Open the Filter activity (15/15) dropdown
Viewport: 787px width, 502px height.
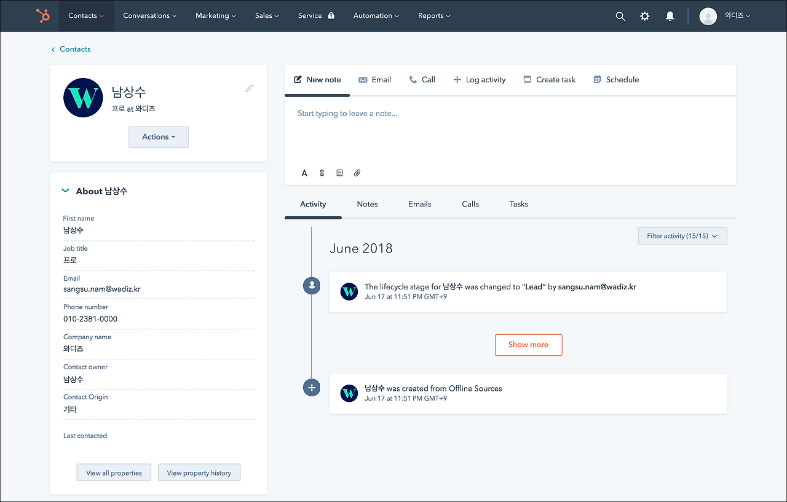pyautogui.click(x=682, y=236)
